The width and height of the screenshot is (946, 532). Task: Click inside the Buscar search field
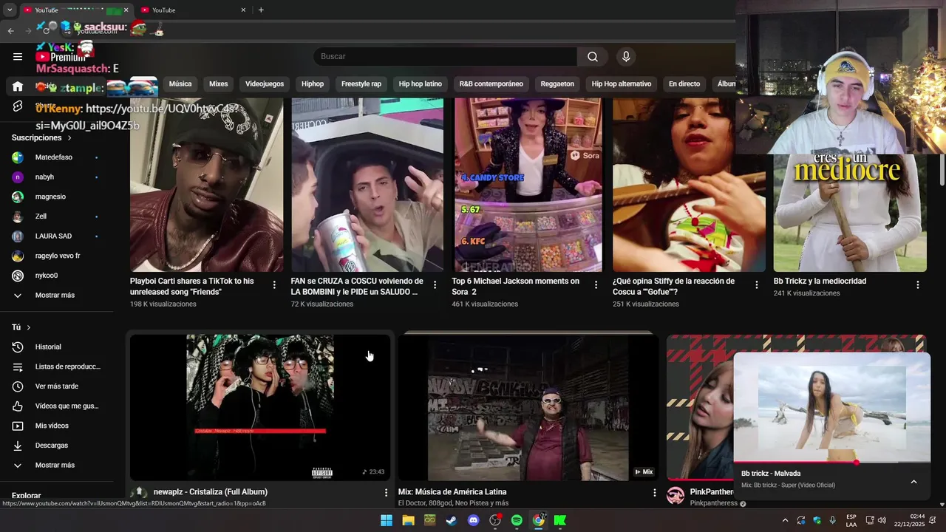click(445, 57)
